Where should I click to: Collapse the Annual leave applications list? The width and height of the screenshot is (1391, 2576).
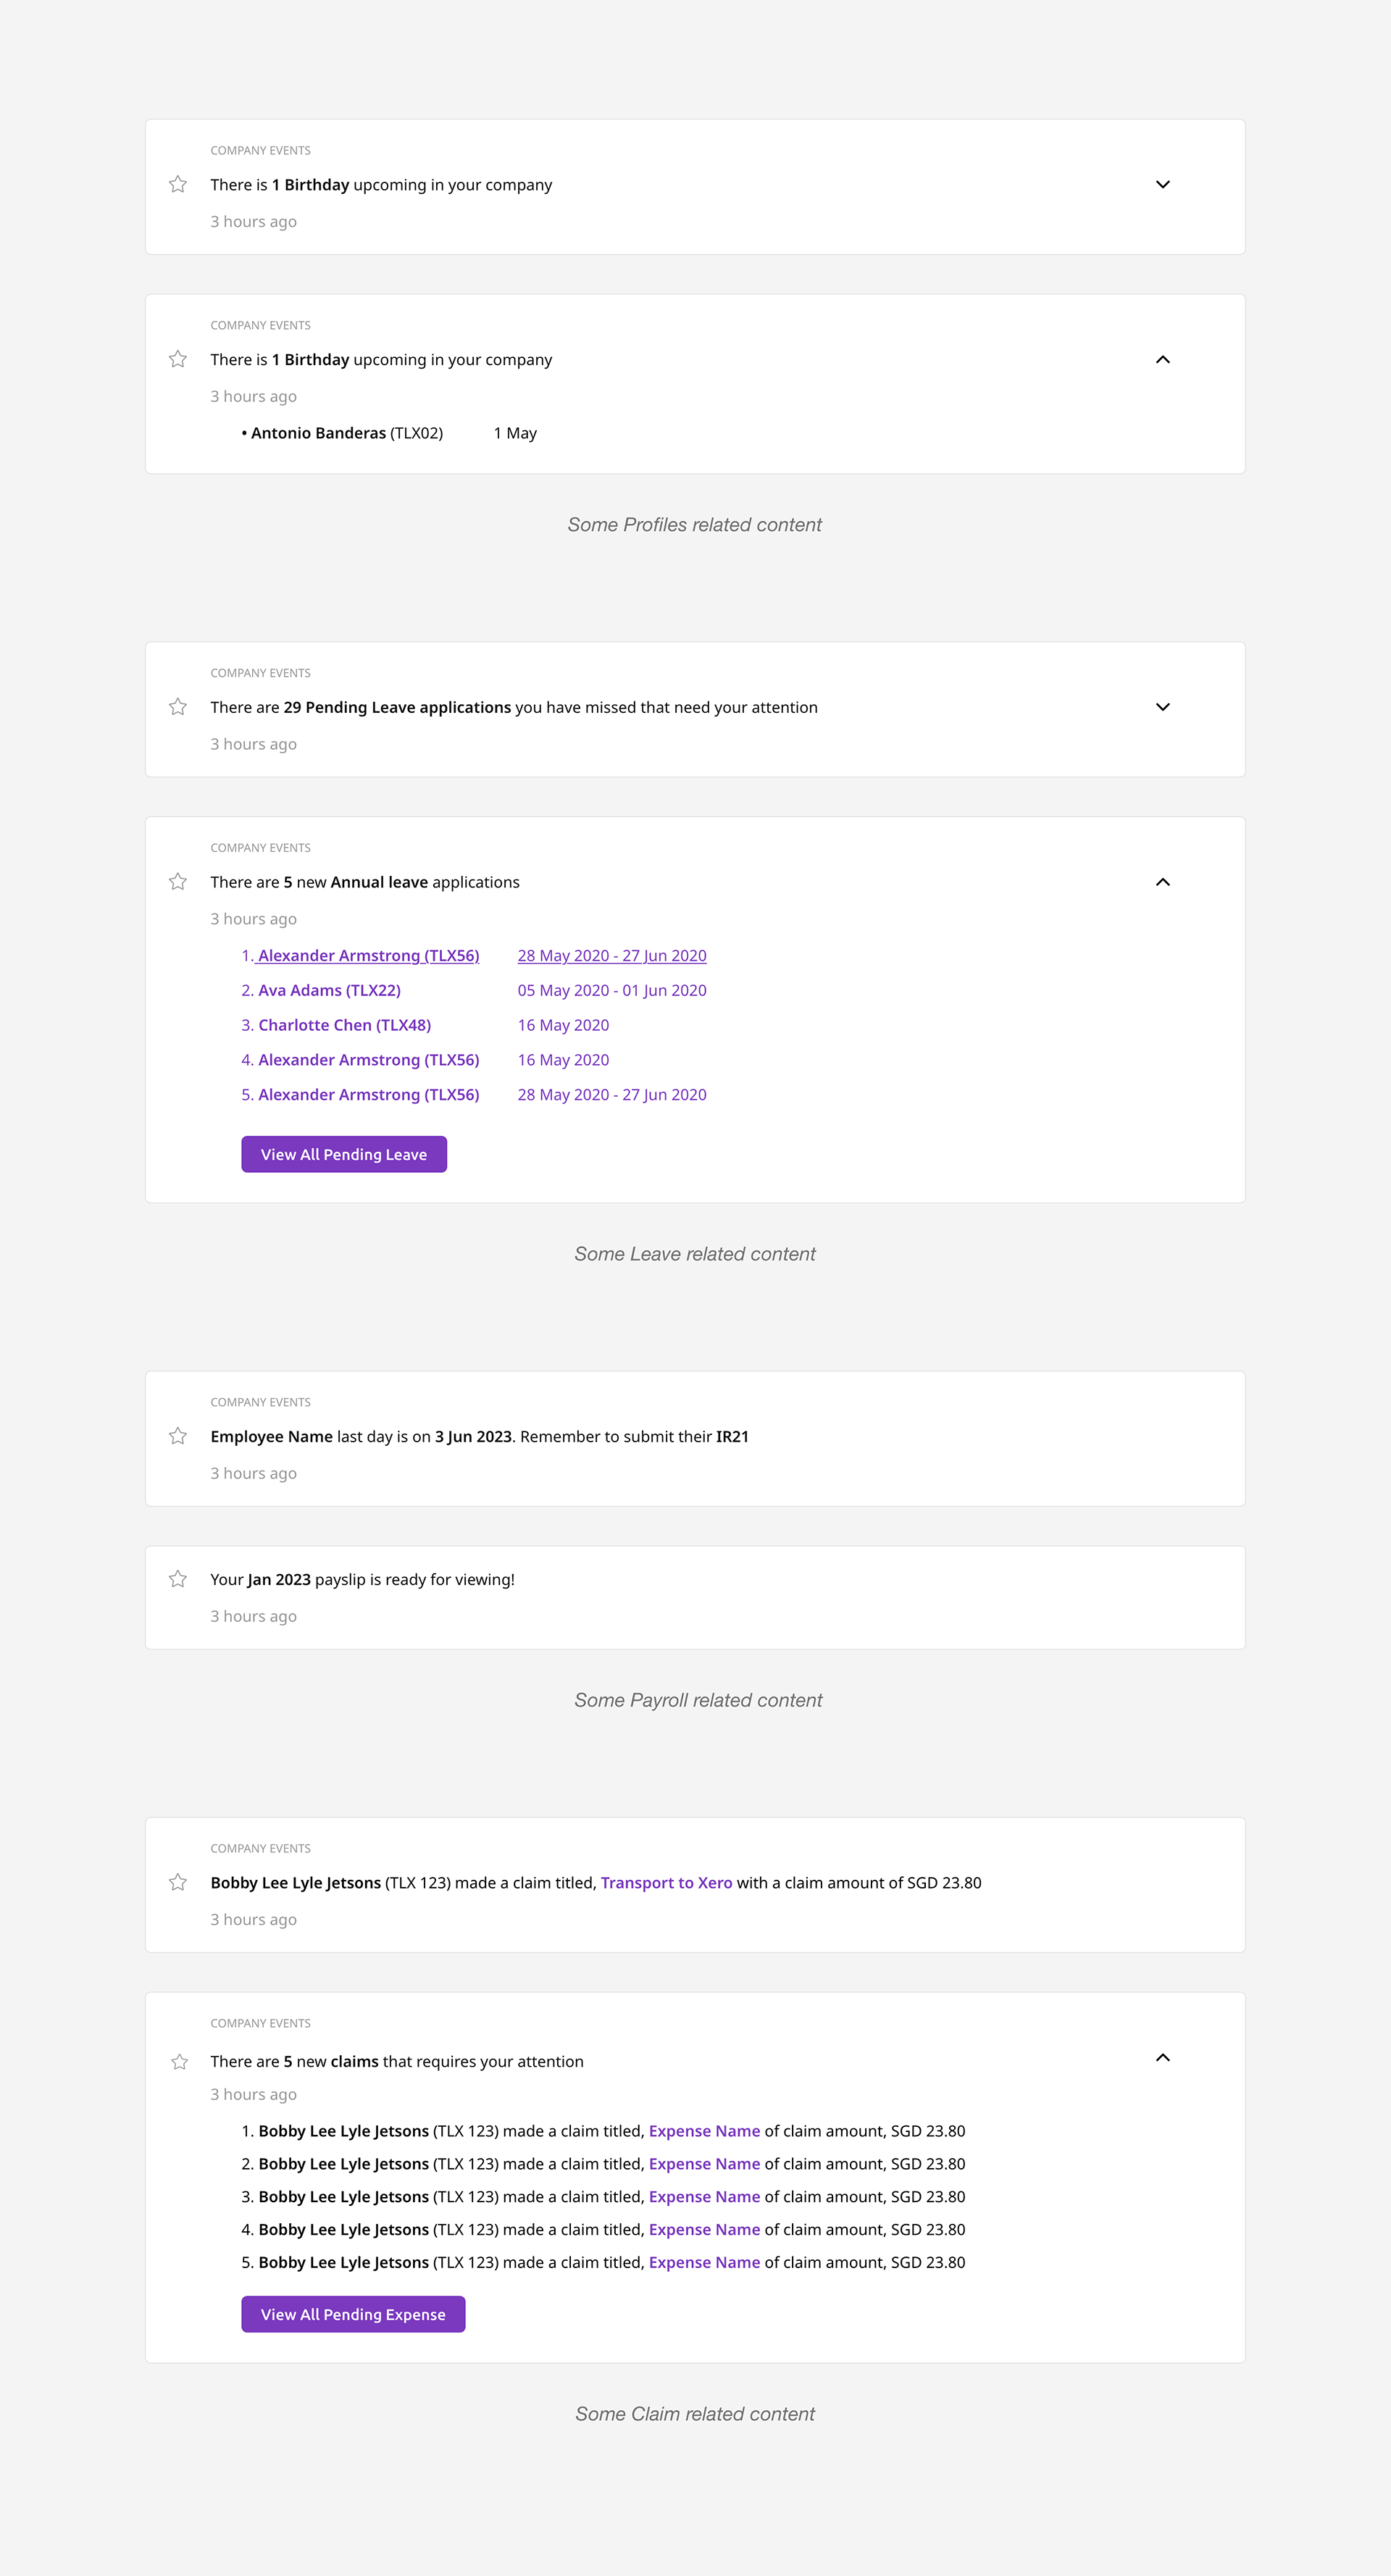pos(1162,882)
